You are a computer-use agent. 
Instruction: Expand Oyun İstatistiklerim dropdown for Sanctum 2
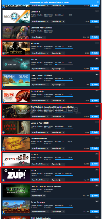tap(40, 21)
